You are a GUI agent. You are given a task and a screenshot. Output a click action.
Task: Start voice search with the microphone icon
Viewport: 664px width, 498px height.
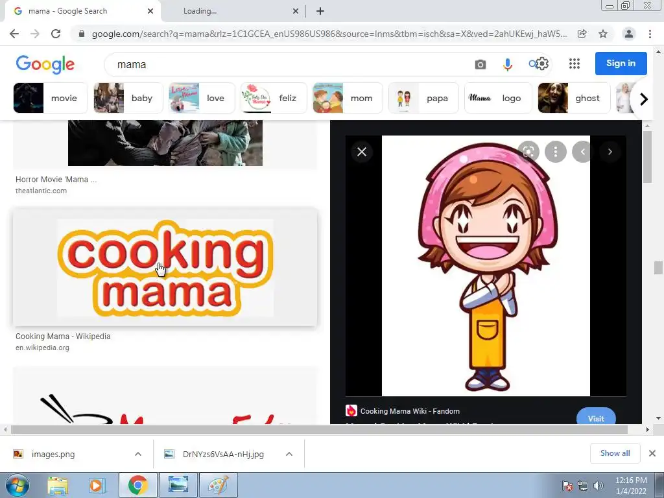(x=507, y=64)
